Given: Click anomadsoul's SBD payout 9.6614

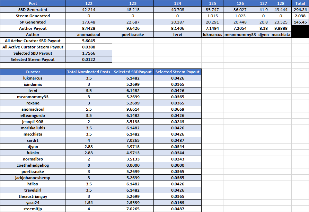Looking at the screenshot, I should coord(133,109).
